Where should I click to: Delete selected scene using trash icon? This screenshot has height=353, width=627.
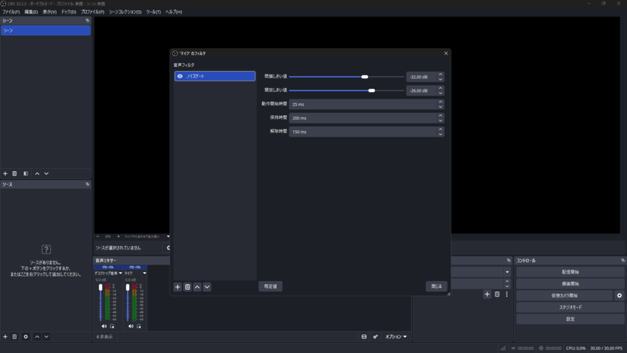[15, 173]
